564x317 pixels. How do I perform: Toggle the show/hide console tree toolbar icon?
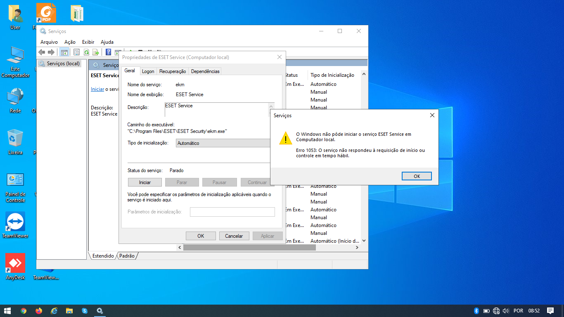pos(64,52)
